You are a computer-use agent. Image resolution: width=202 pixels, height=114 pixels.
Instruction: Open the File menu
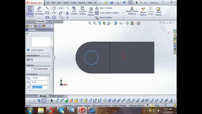coord(48,3)
